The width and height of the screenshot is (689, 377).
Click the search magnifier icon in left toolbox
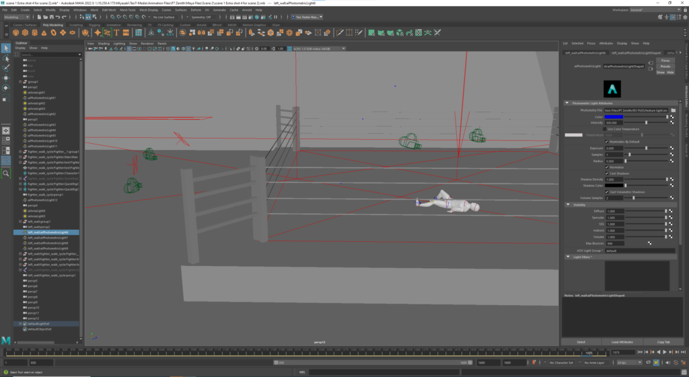[x=6, y=173]
